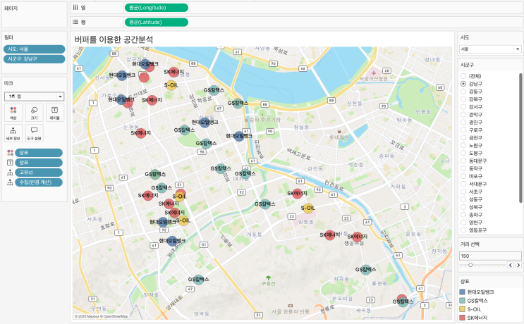The image size is (524, 324).
Task: Select the 서초구 radio option
Action: point(463,192)
